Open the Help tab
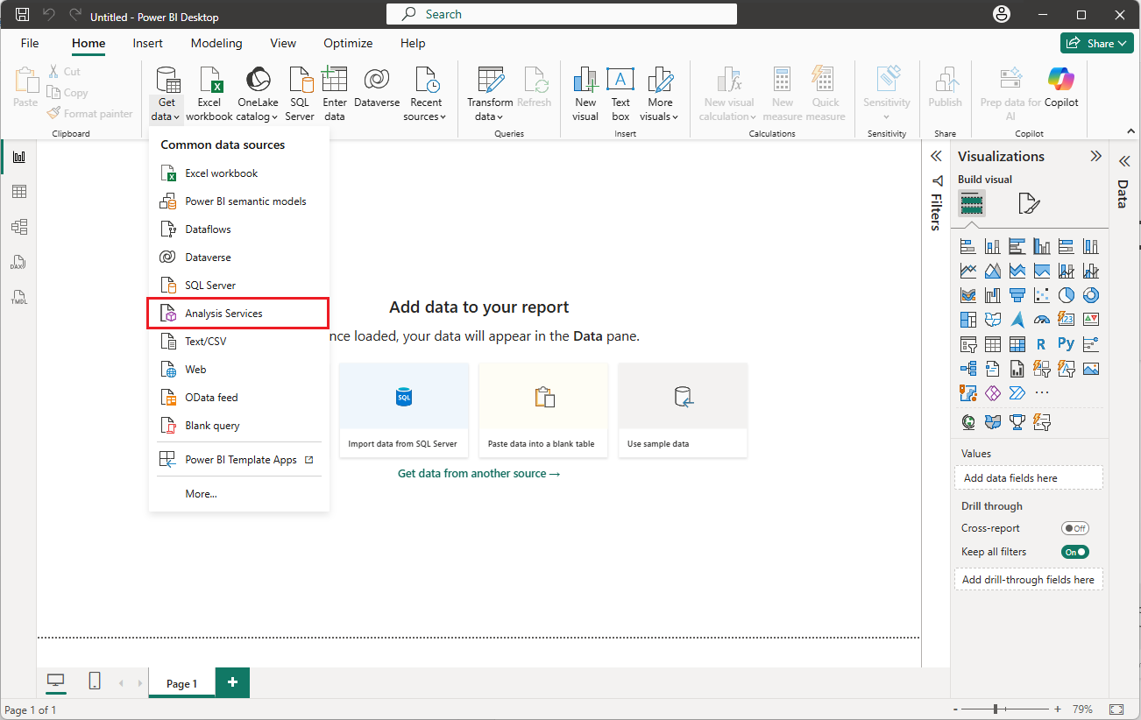The width and height of the screenshot is (1141, 720). point(413,43)
